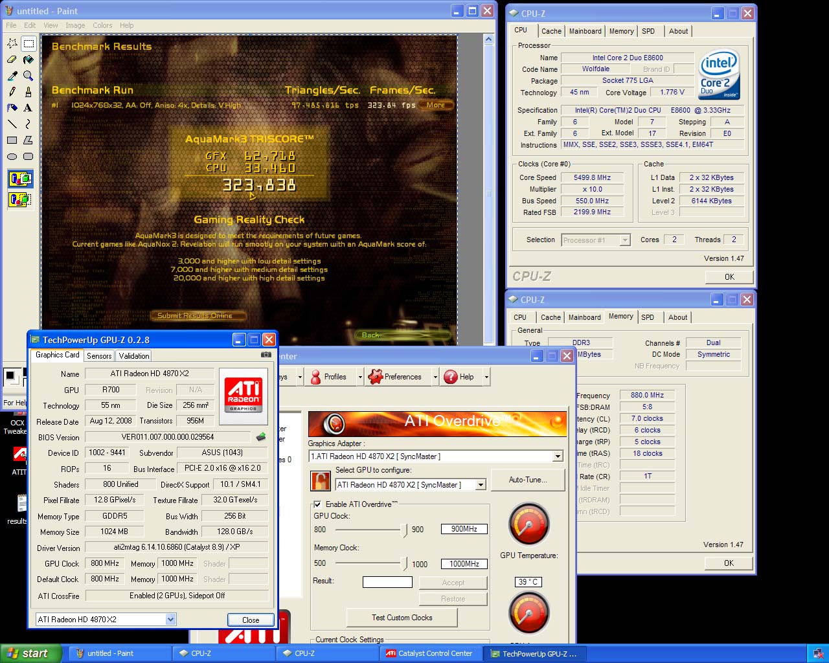Click the Profiles icon in Catalyst Control Center
Screen dimensions: 829x663
click(315, 377)
